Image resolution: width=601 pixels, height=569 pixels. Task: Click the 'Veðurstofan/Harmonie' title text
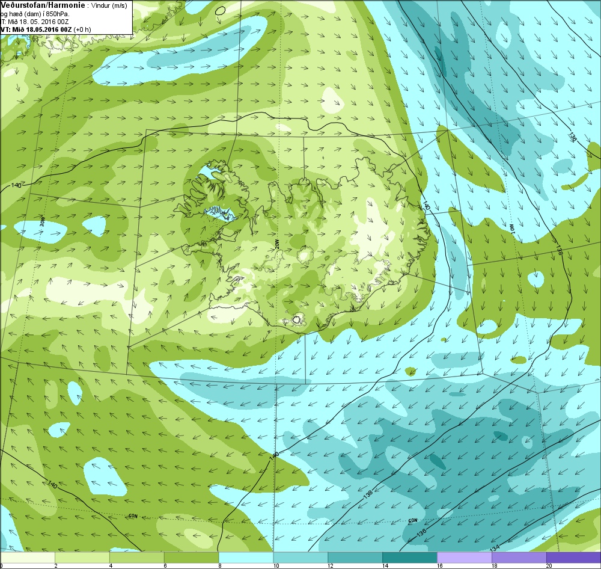pyautogui.click(x=44, y=5)
